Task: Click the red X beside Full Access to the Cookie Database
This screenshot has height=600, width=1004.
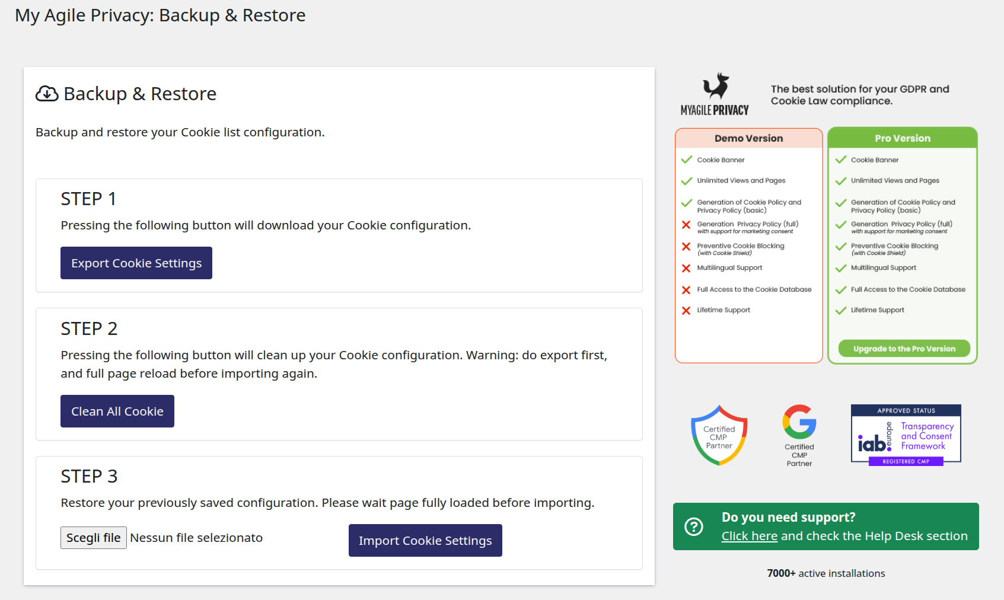Action: point(686,289)
